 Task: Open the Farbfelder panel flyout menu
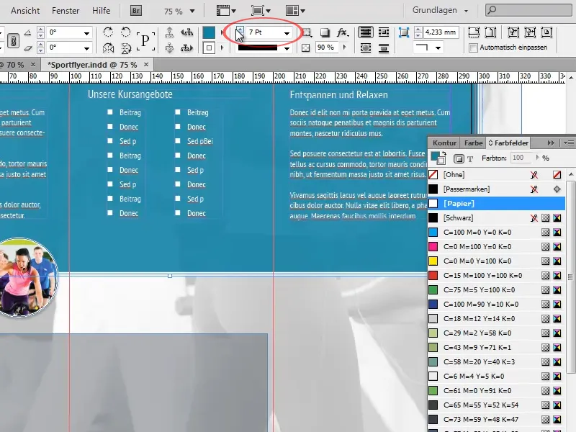[x=568, y=143]
